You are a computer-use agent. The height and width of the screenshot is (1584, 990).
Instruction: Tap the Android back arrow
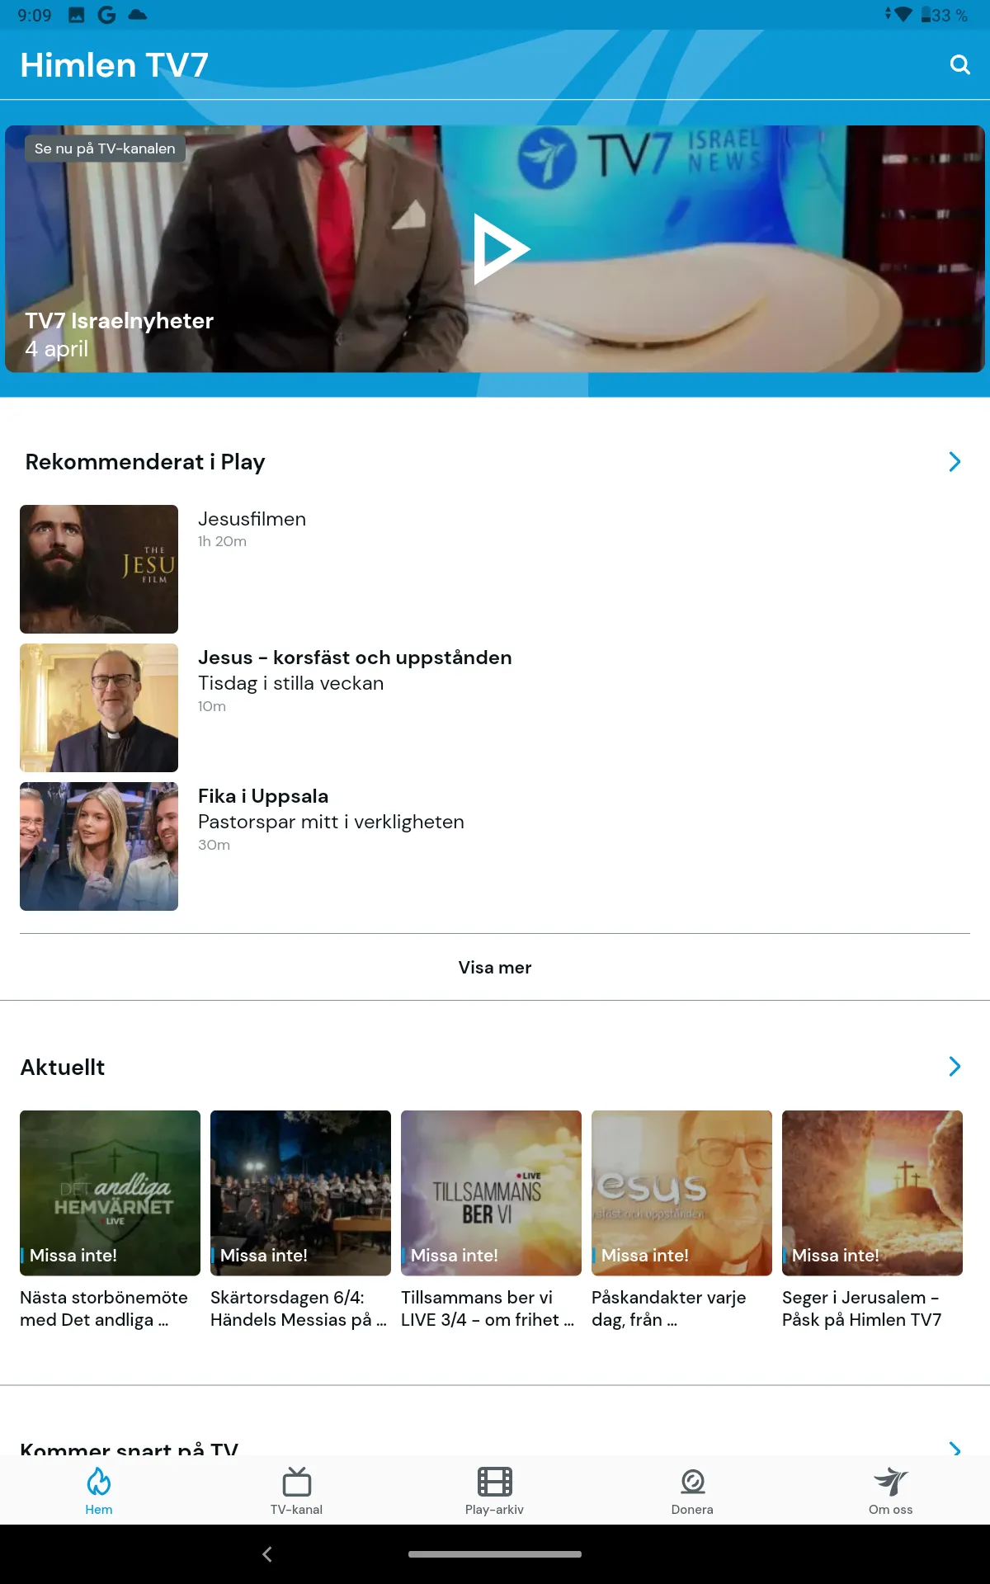(266, 1554)
